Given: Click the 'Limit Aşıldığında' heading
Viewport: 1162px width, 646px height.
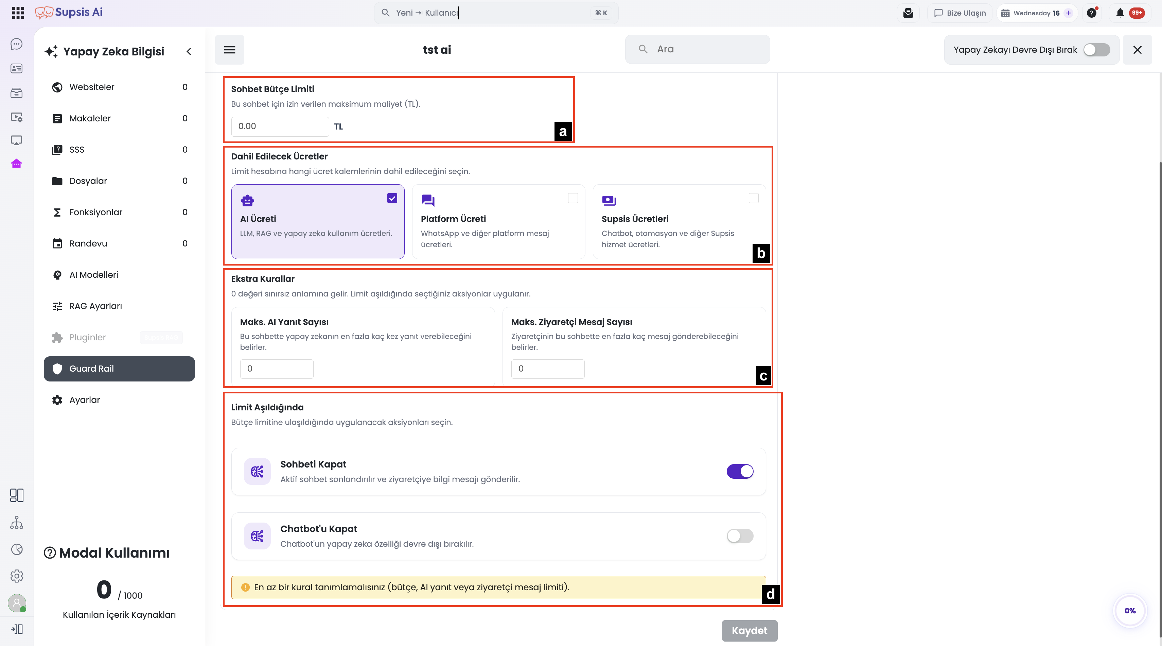Looking at the screenshot, I should click(x=267, y=407).
